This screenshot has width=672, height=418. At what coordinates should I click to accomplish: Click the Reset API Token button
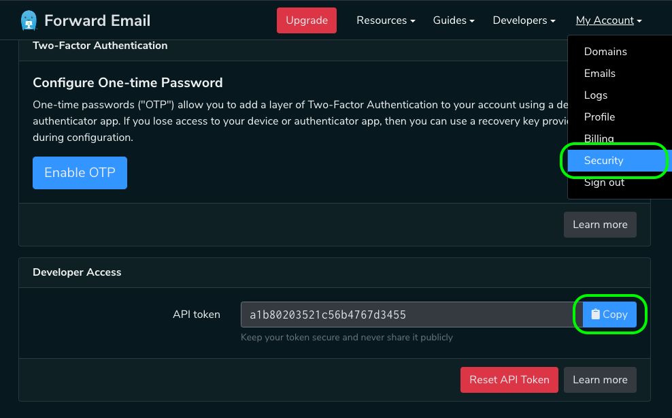(509, 380)
